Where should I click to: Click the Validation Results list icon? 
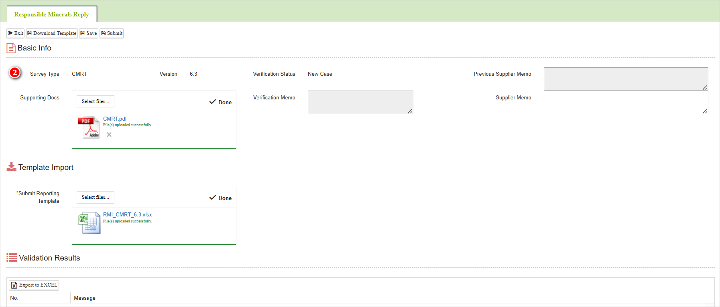coord(12,258)
